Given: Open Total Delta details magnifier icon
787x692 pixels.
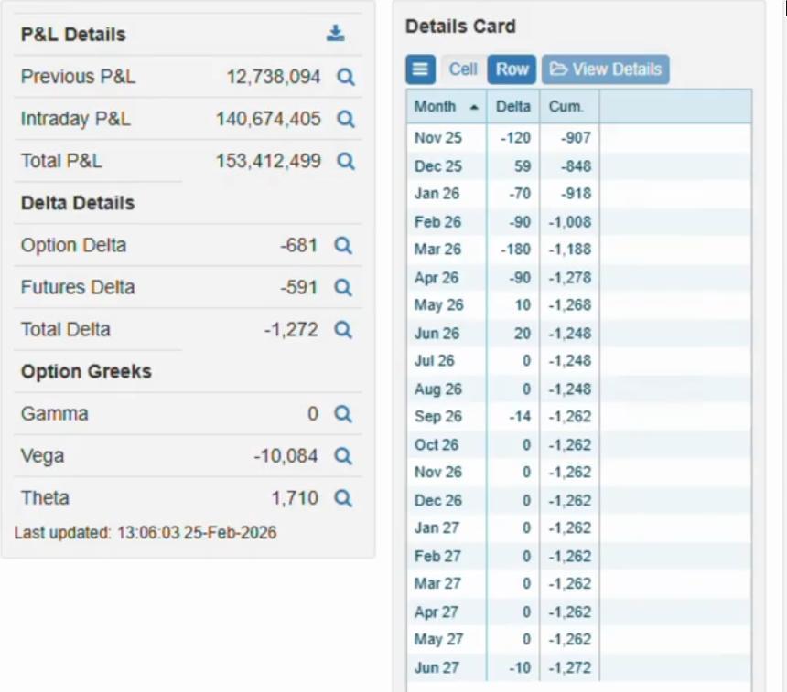Looking at the screenshot, I should [x=343, y=329].
